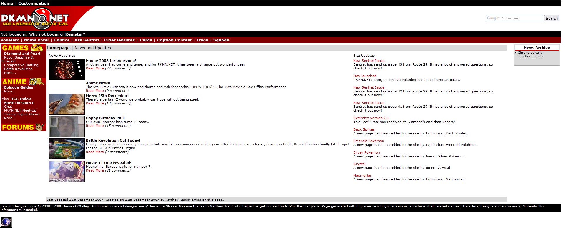Read More on Battle Revolution article
Viewport: 565px width, 231px height.
(95, 152)
